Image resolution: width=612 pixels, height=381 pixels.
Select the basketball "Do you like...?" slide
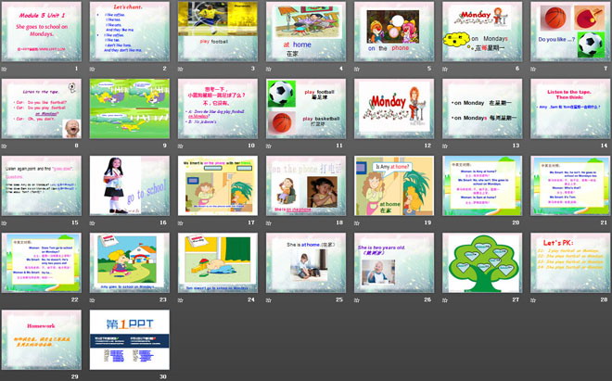click(569, 31)
